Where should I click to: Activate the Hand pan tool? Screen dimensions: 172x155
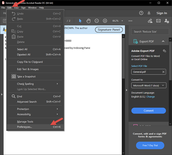(x=88, y=21)
